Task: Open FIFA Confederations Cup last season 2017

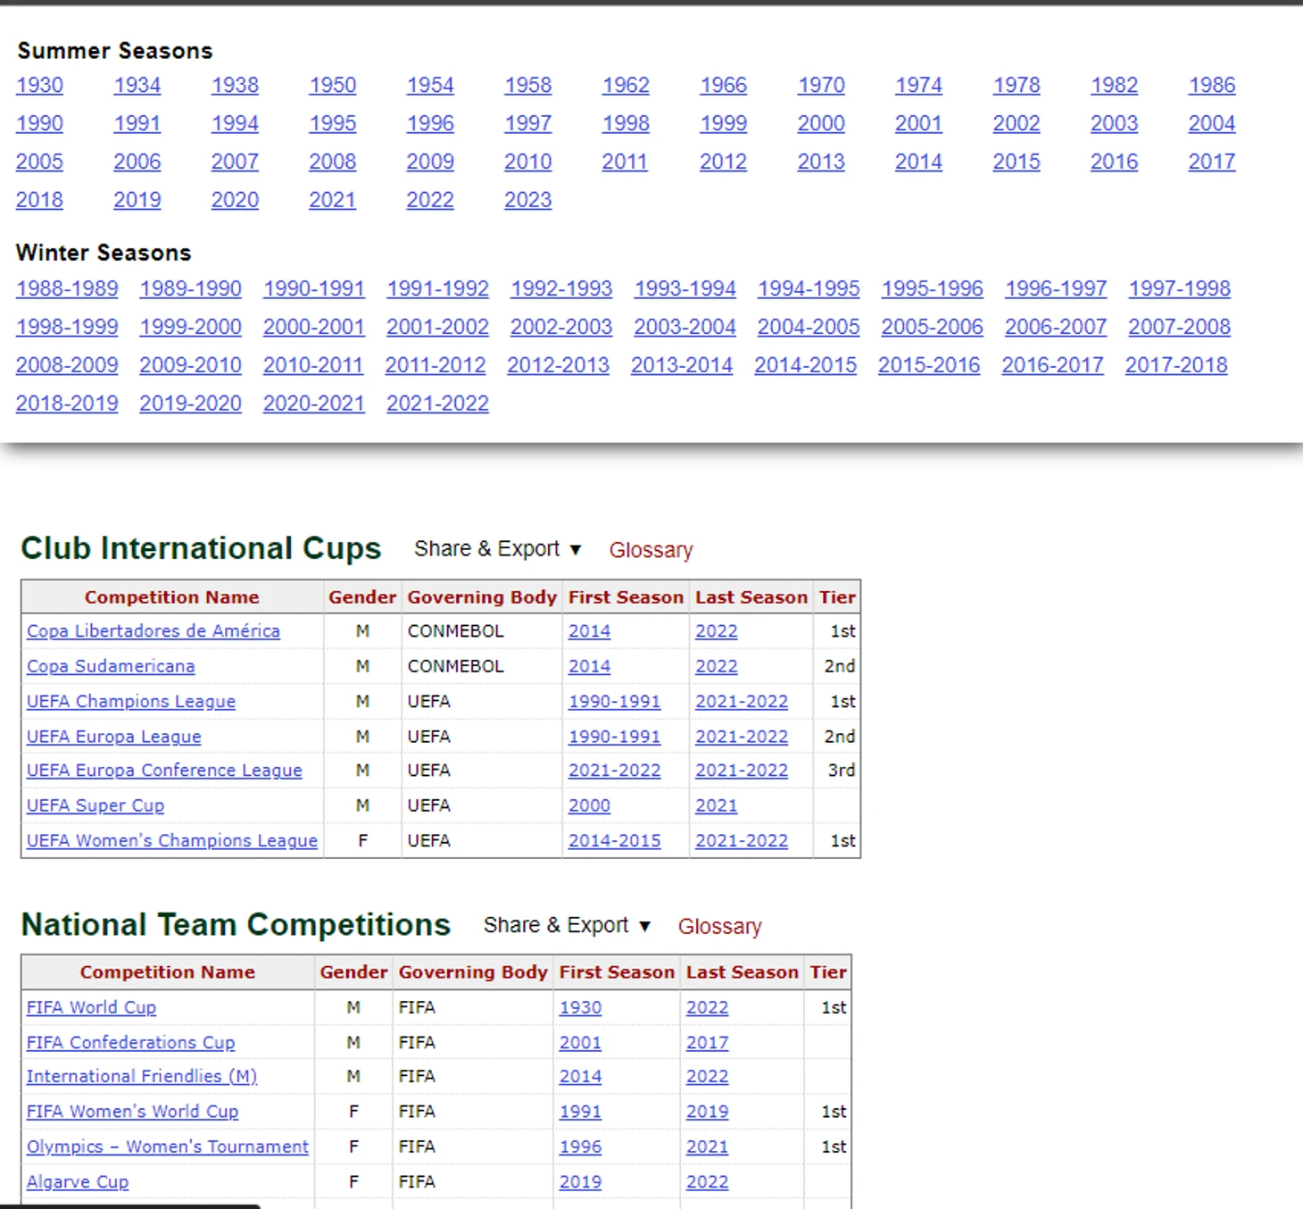Action: pos(707,1043)
